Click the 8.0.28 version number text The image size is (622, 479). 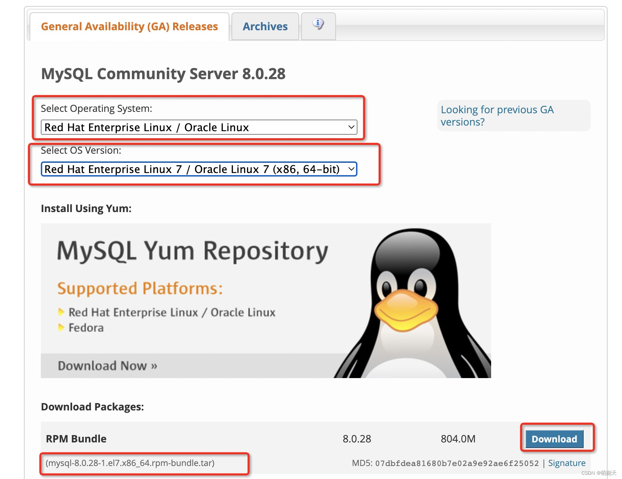(356, 439)
